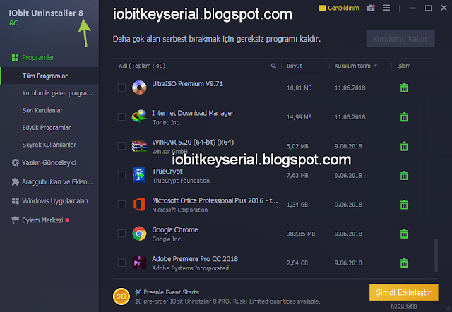
Task: Go to Windows Uygulamaları section
Action: coord(55,201)
